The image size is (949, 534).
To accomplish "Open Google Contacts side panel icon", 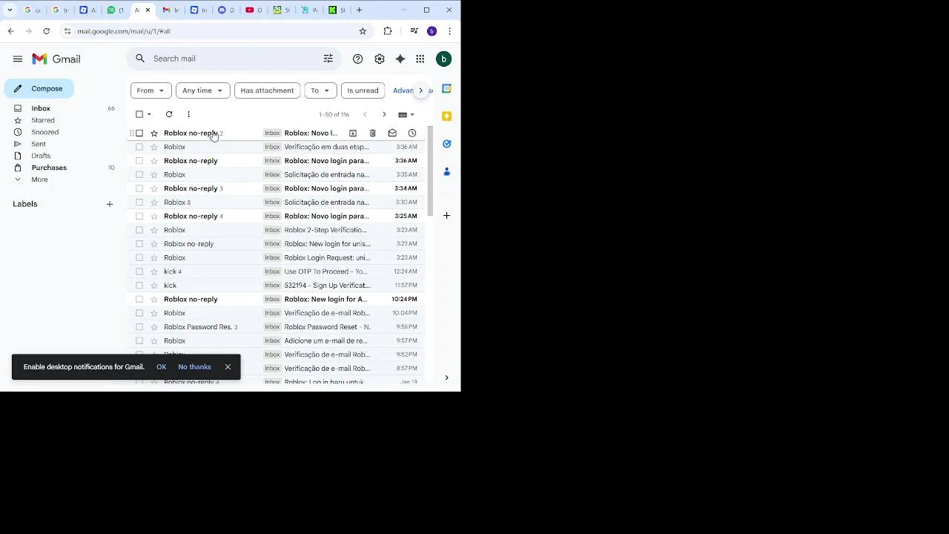I will (x=446, y=171).
